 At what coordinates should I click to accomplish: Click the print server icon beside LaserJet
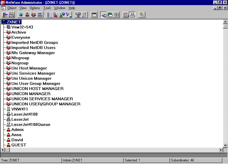click(x=9, y=119)
